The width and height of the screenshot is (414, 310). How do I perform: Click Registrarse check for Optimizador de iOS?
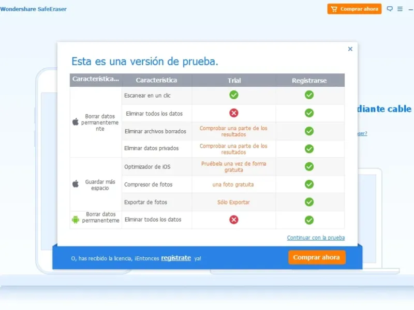(x=309, y=166)
